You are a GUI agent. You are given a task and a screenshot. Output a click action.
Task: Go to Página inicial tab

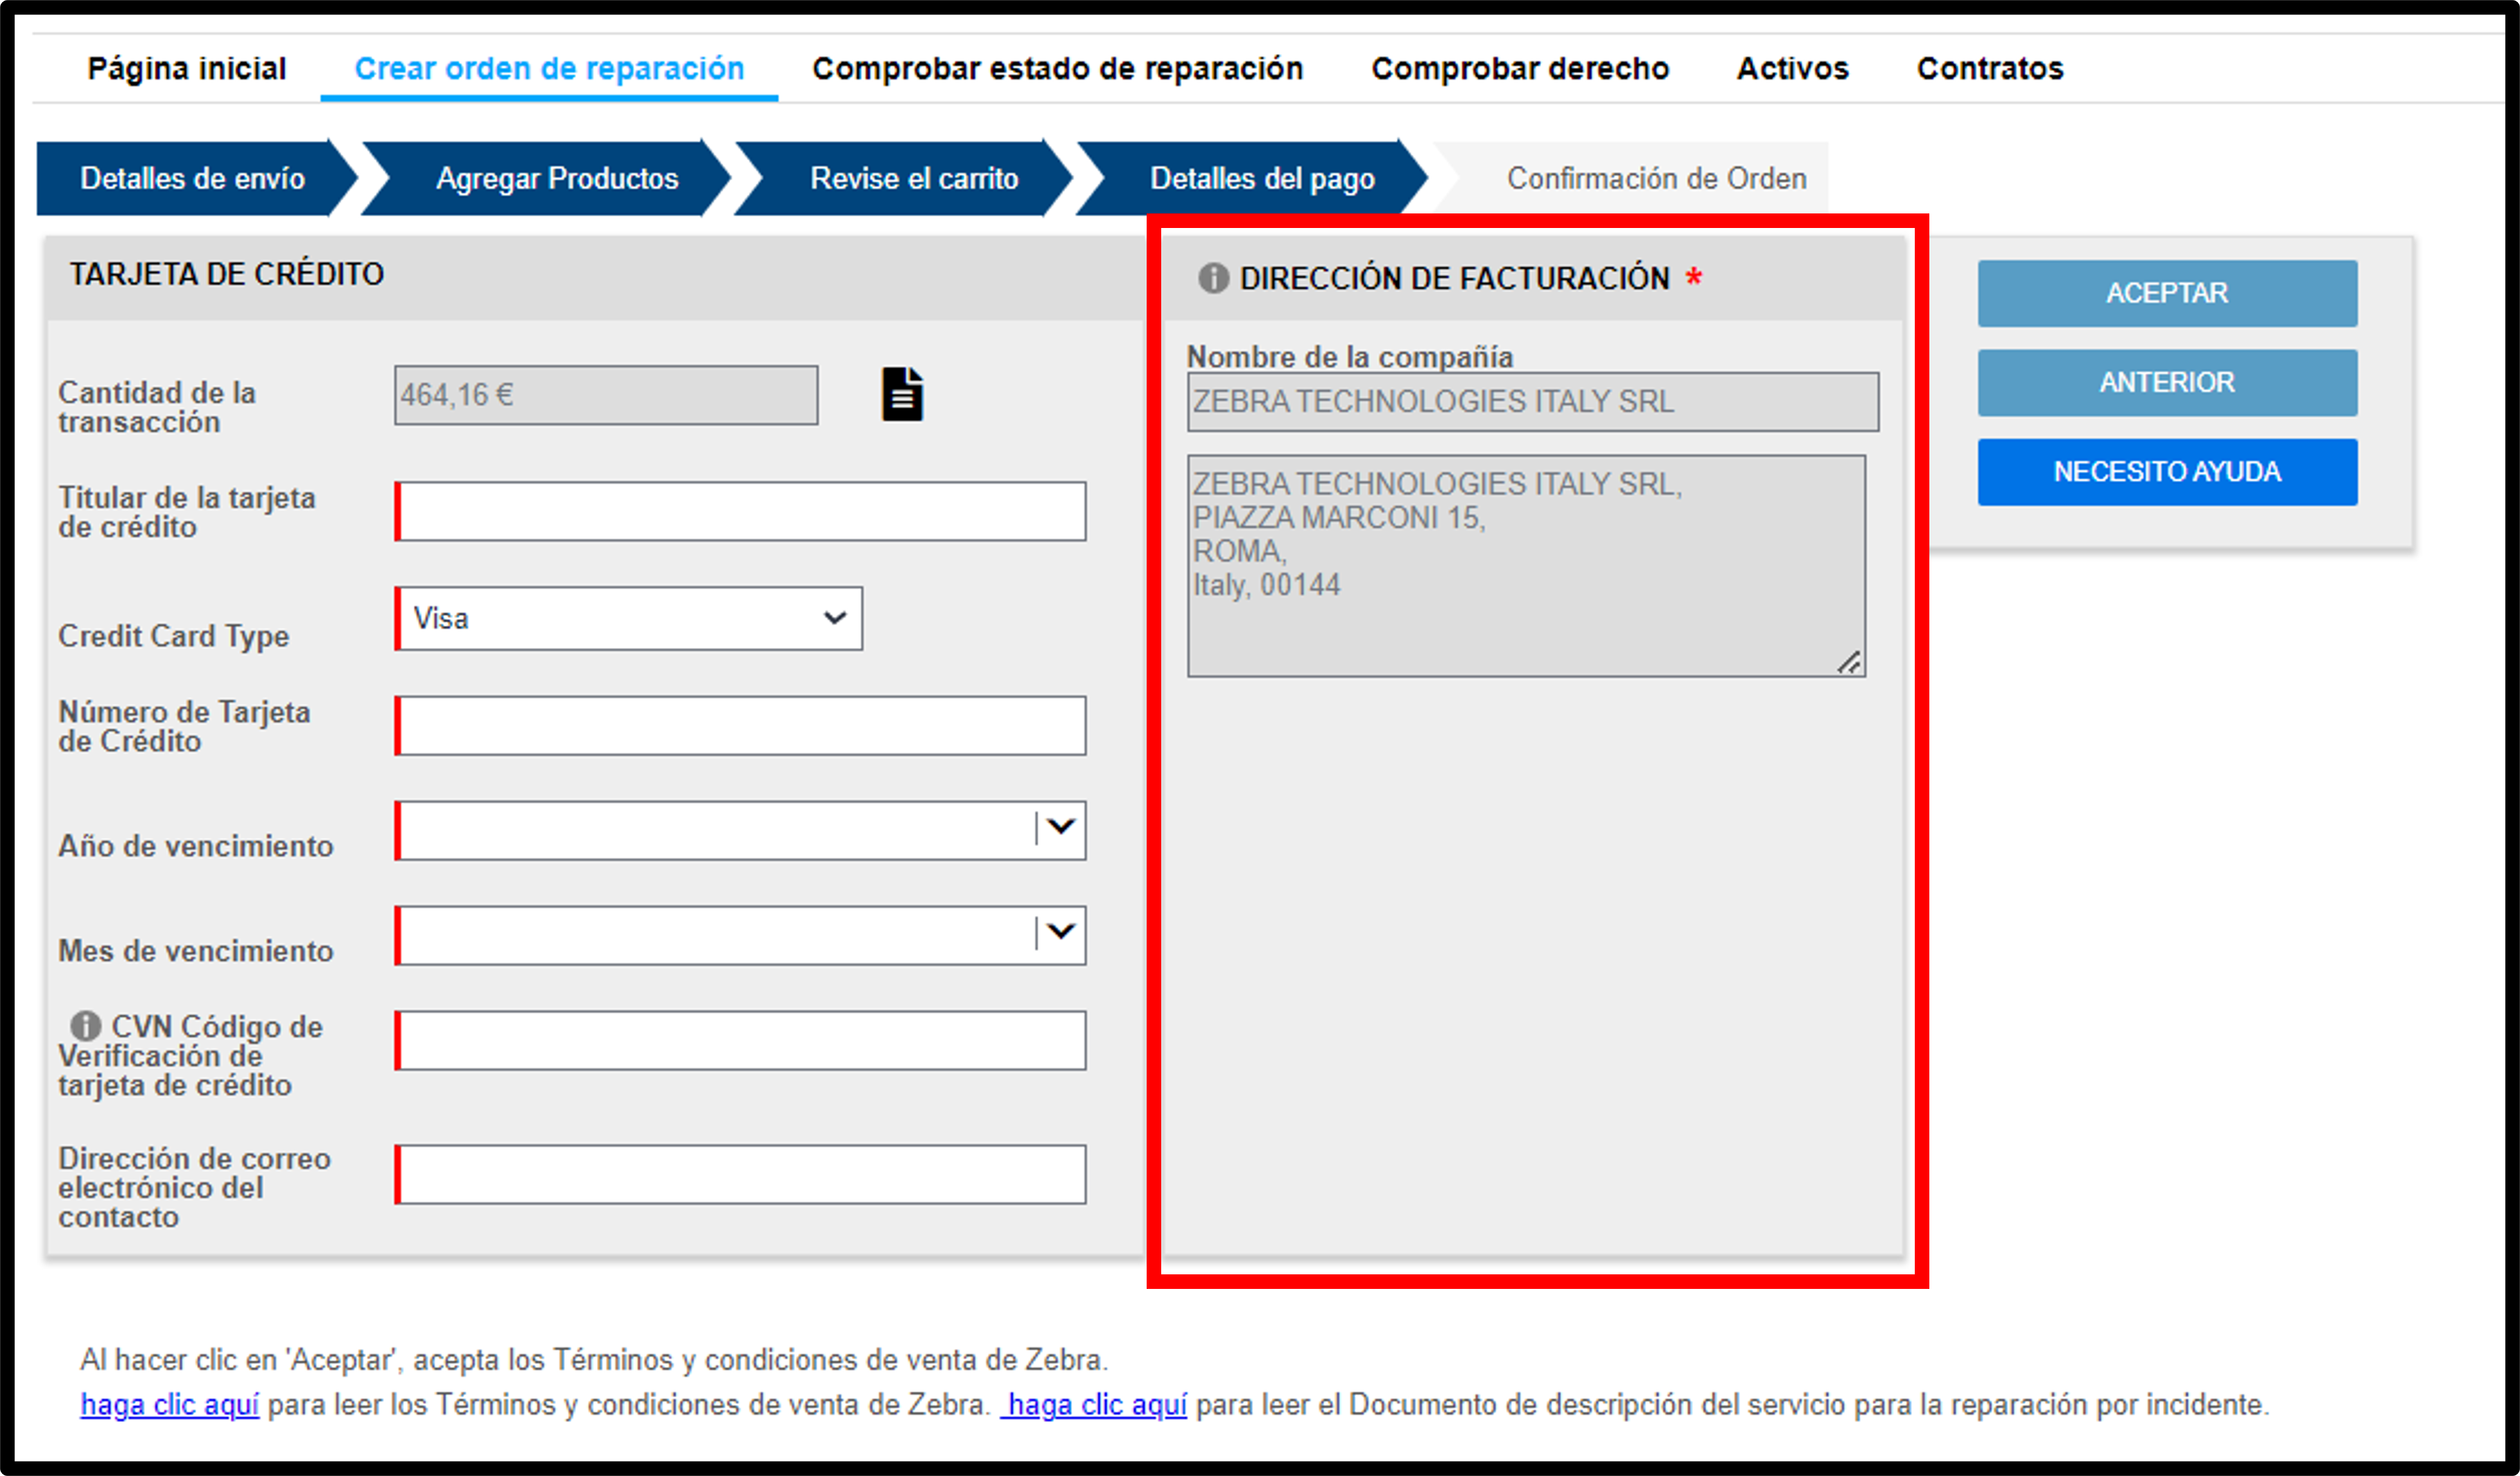pyautogui.click(x=187, y=68)
